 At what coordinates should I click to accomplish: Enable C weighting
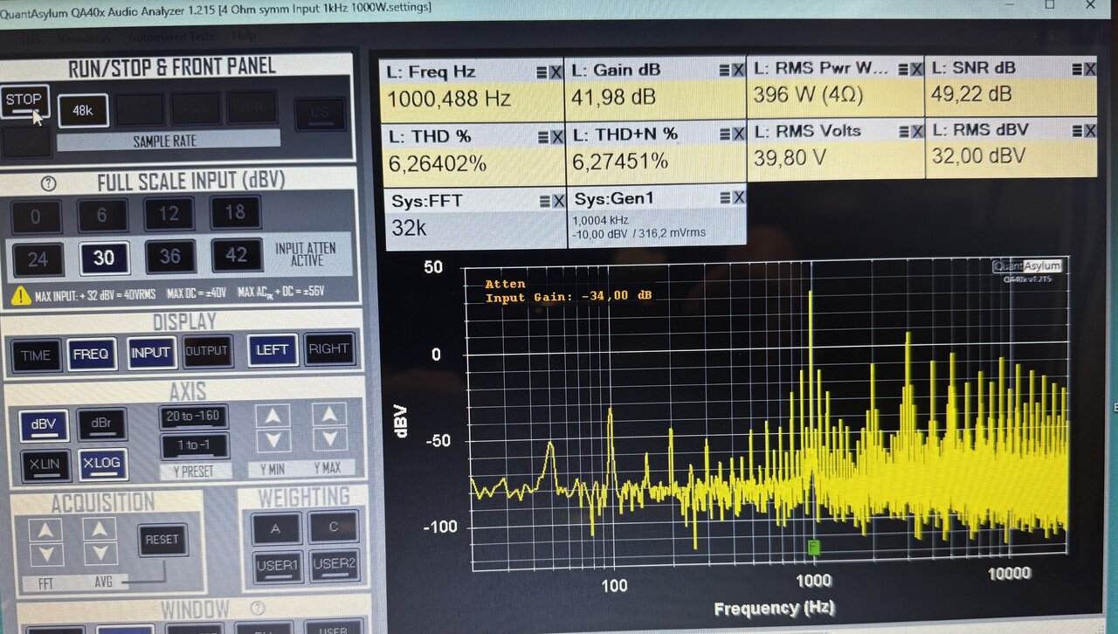333,527
